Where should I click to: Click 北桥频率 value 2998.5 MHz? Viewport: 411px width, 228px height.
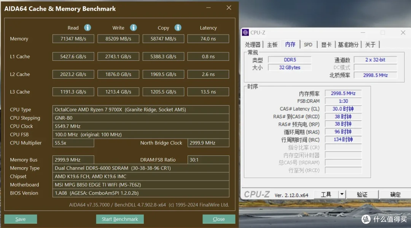375,75
